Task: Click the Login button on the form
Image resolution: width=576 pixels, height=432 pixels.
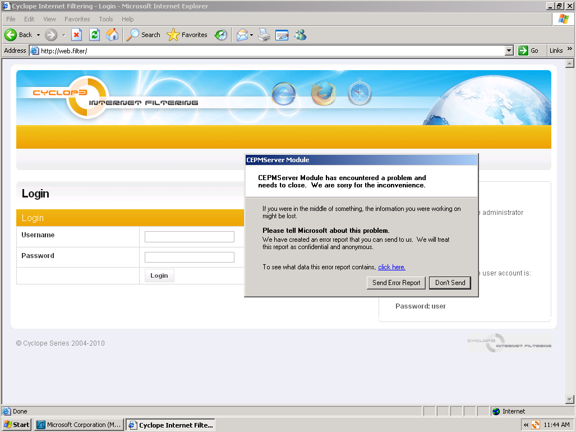Action: (x=159, y=275)
